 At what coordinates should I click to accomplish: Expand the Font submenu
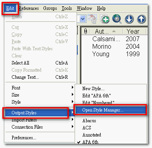[40, 88]
